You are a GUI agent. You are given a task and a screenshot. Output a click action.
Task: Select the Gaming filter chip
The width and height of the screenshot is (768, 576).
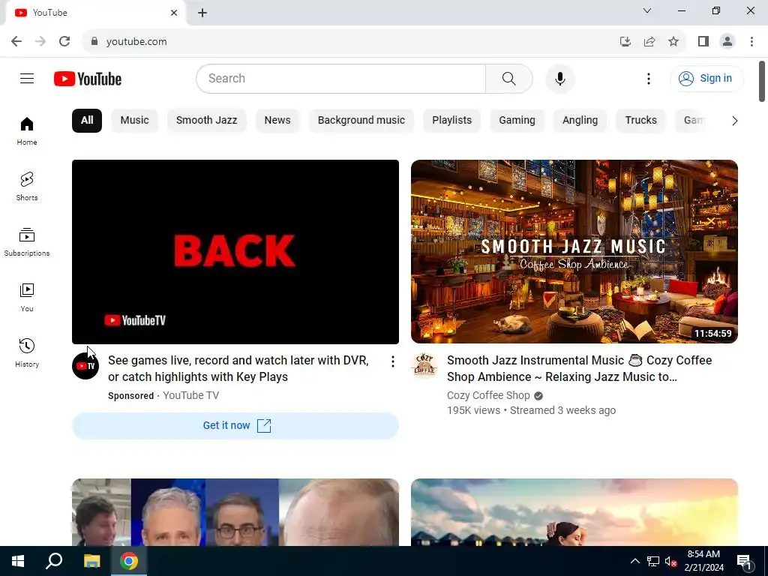click(x=517, y=121)
